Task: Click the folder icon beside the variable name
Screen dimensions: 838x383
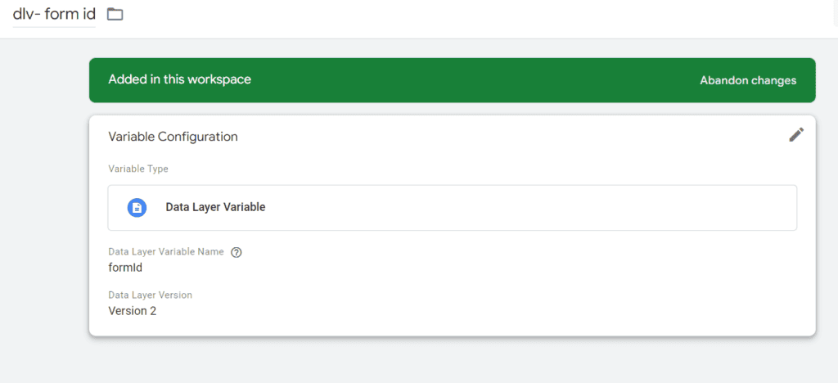Action: click(x=115, y=14)
